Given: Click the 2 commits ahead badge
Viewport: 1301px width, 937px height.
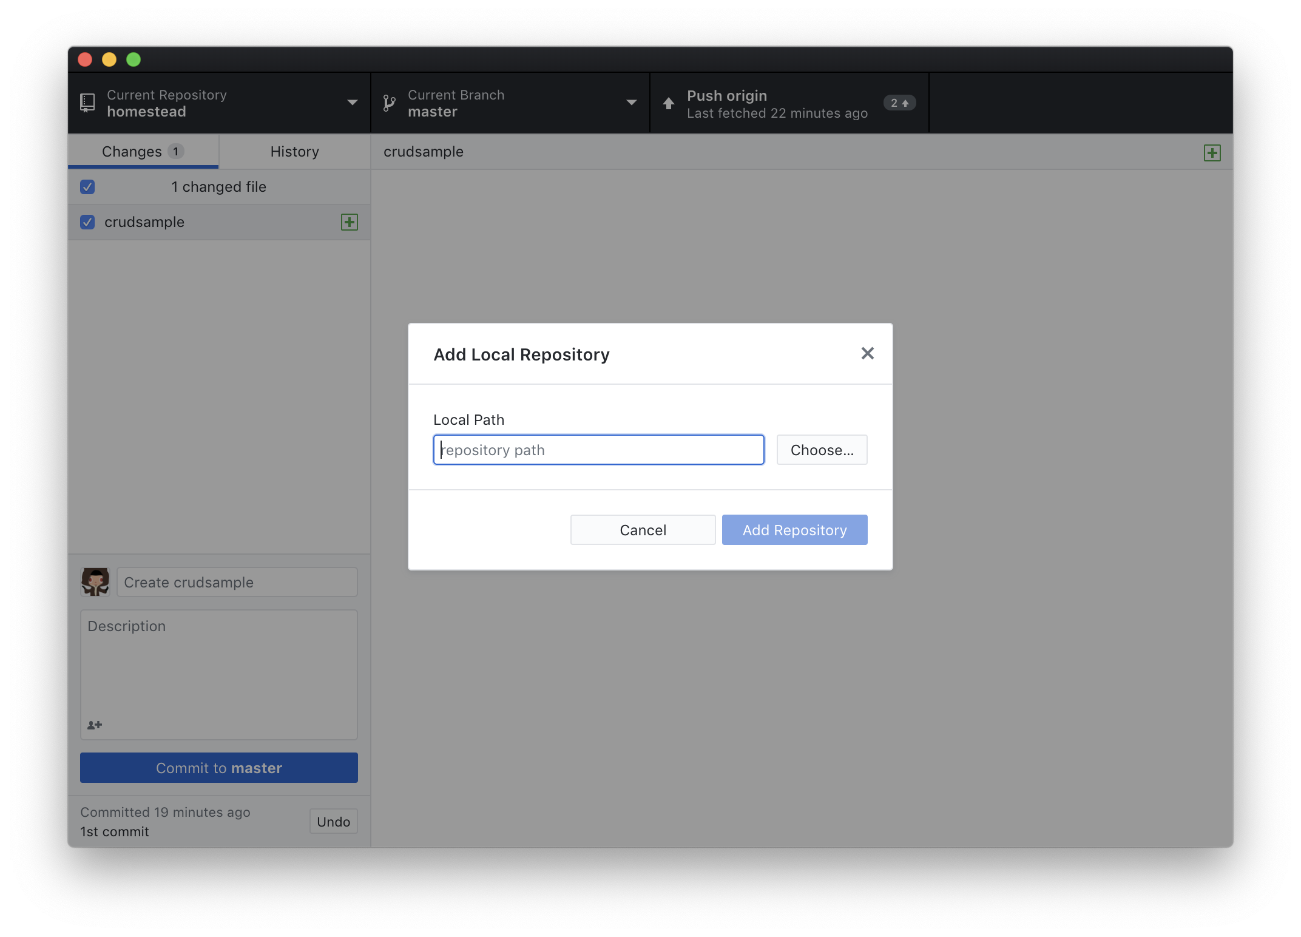Looking at the screenshot, I should [899, 103].
